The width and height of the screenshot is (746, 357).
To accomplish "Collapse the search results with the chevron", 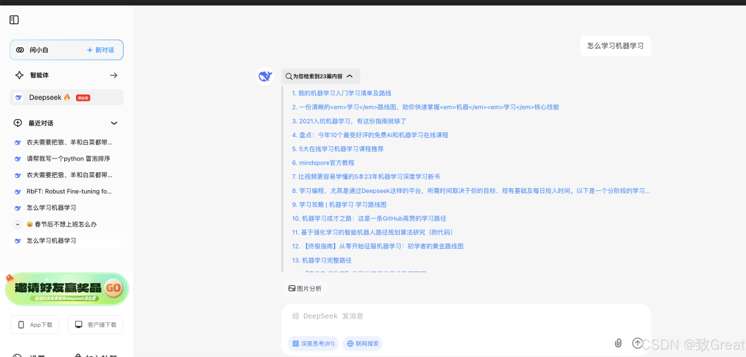I will pyautogui.click(x=350, y=76).
